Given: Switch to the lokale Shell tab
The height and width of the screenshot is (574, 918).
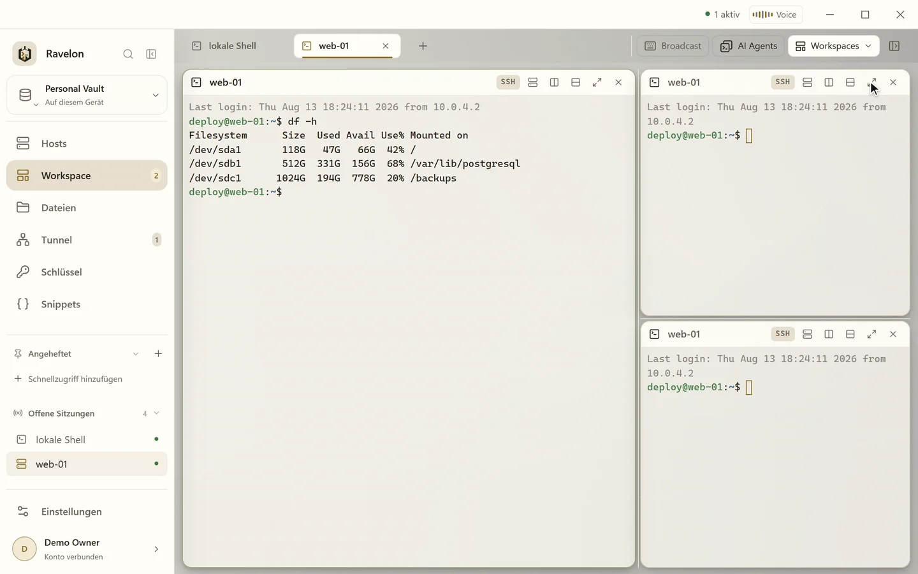Looking at the screenshot, I should [233, 46].
